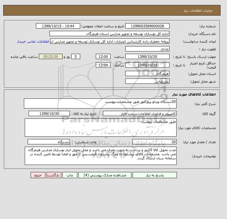The width and height of the screenshot is (227, 219).
Task: Click the اطلاعات کالاهاي مورد نیاز section heading
Action: click(194, 94)
